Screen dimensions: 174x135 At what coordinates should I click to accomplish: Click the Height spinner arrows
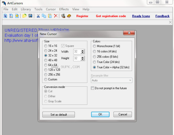83,58
